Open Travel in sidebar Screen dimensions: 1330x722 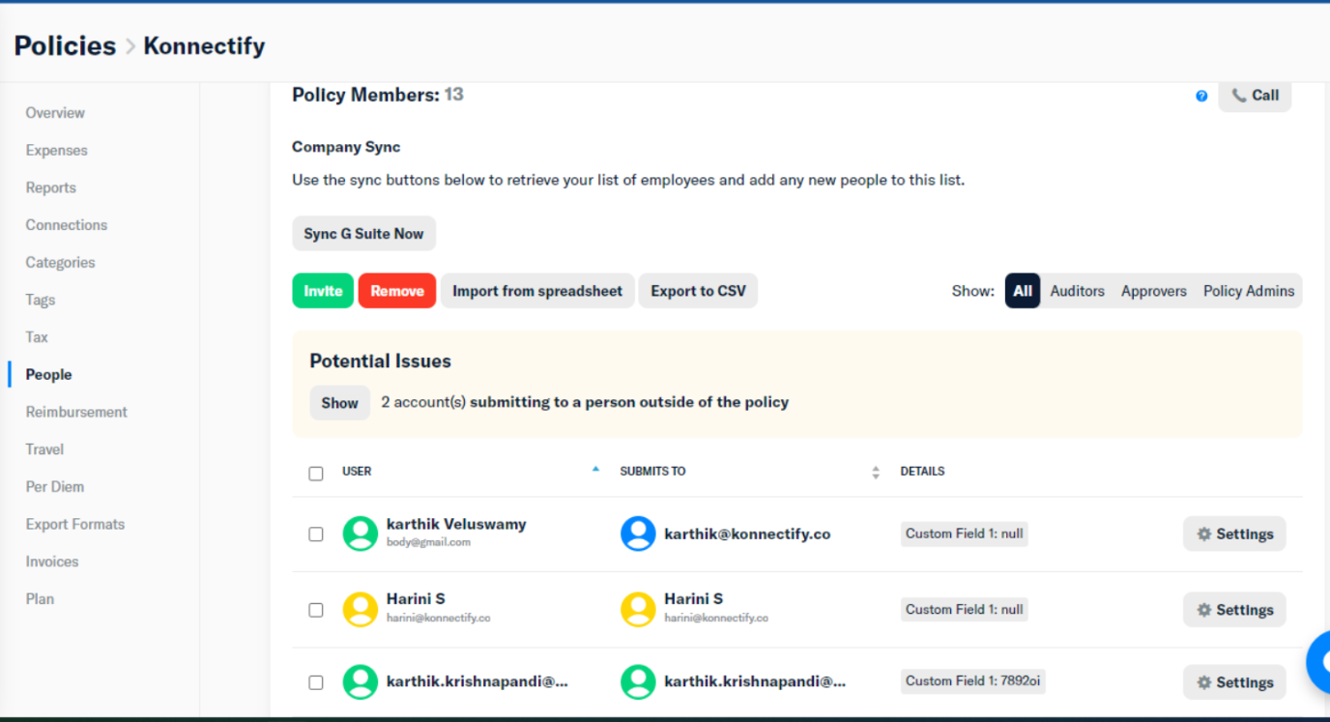click(x=44, y=449)
